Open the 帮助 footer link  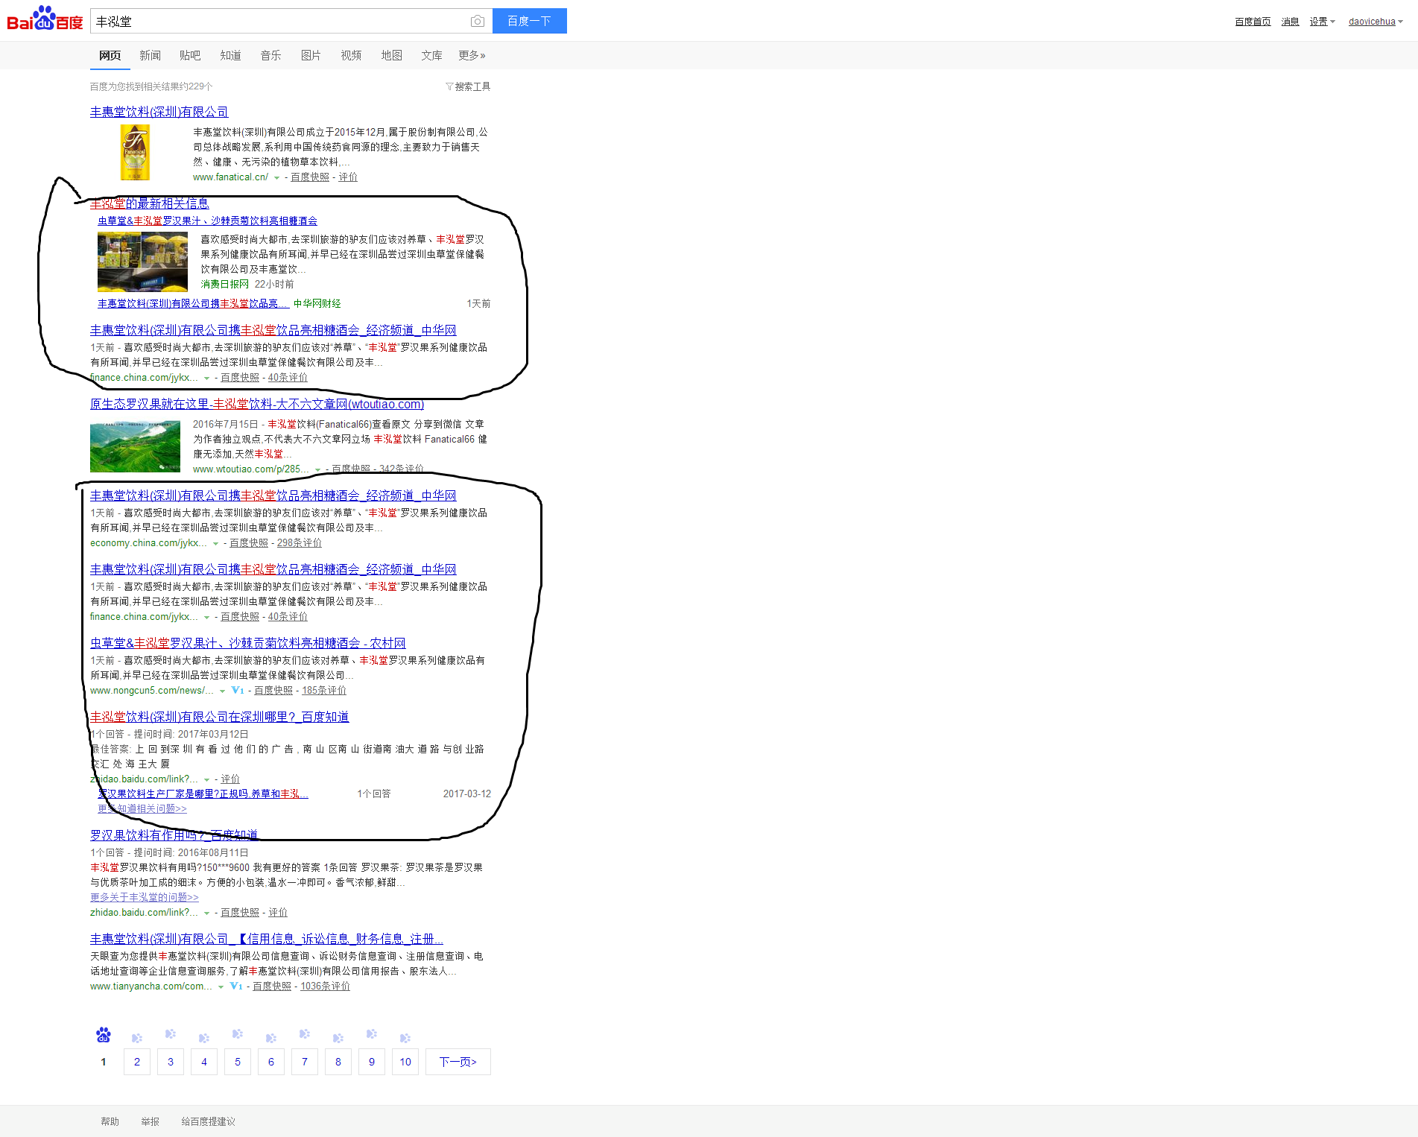(x=110, y=1121)
